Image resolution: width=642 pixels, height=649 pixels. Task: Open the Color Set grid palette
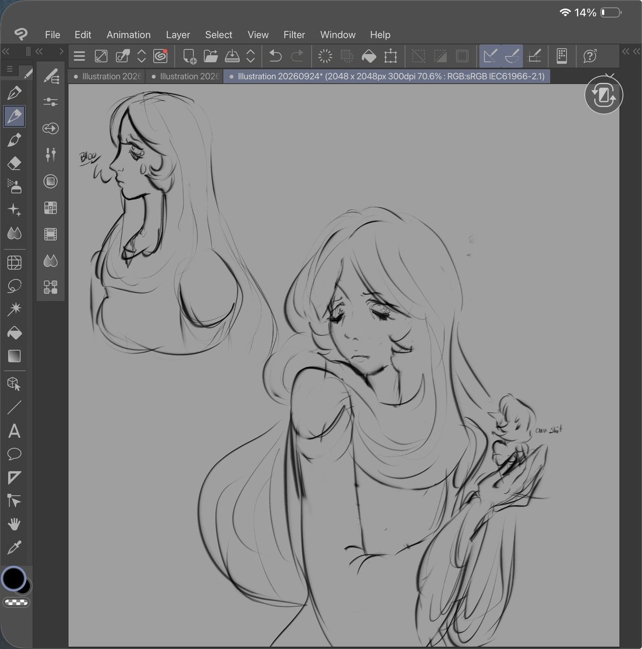click(51, 208)
